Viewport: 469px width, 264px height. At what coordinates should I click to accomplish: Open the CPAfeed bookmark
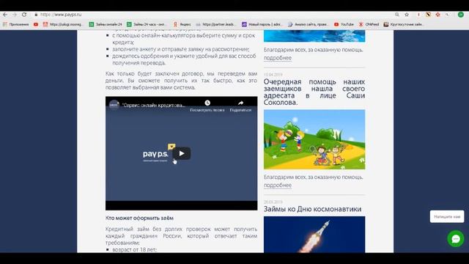[x=369, y=24]
